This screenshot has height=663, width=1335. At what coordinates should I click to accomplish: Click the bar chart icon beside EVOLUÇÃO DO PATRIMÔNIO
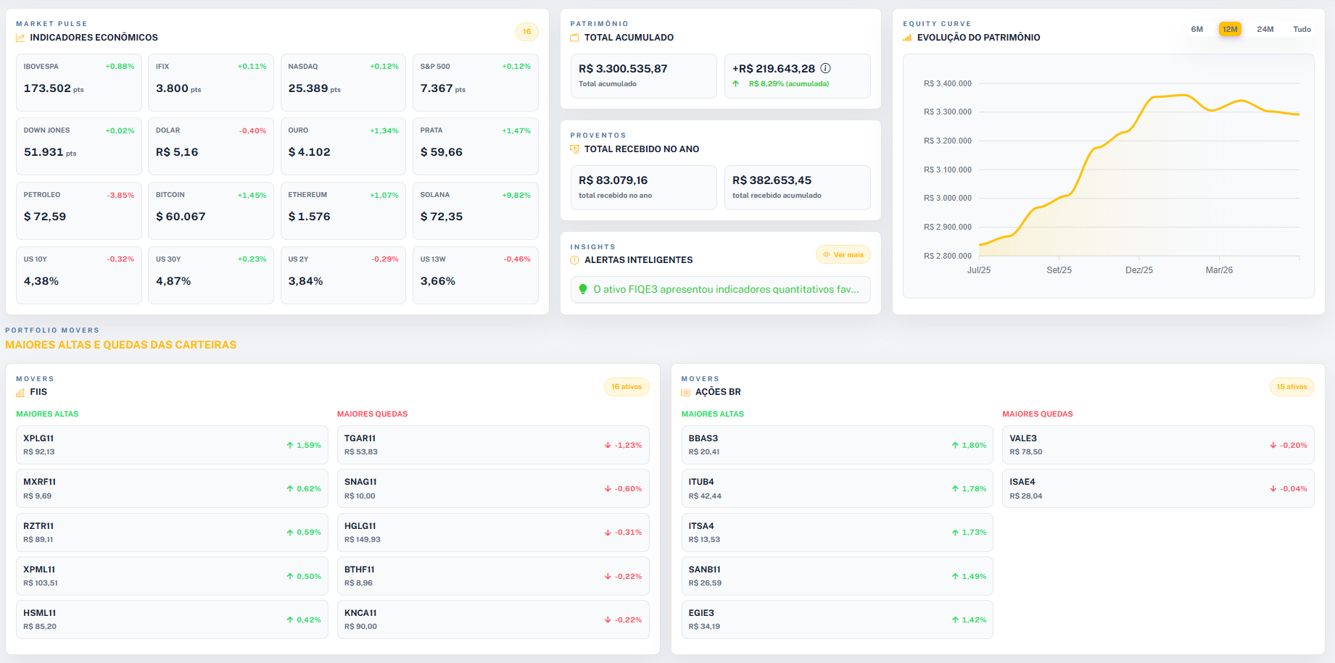(907, 38)
